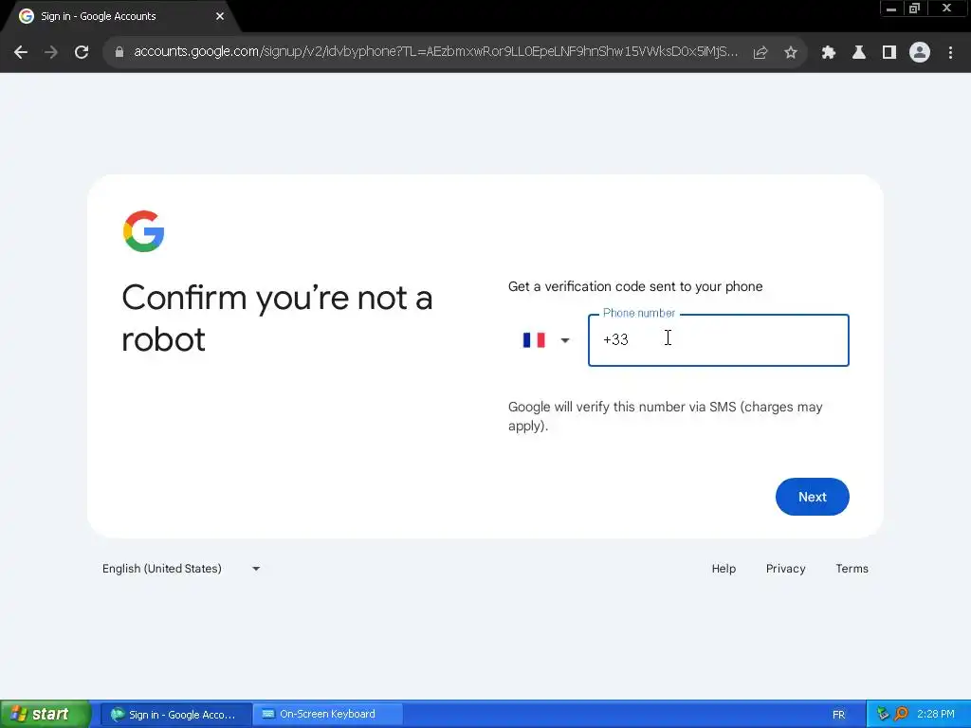The height and width of the screenshot is (728, 971).
Task: Open the Terms link
Action: 852,569
